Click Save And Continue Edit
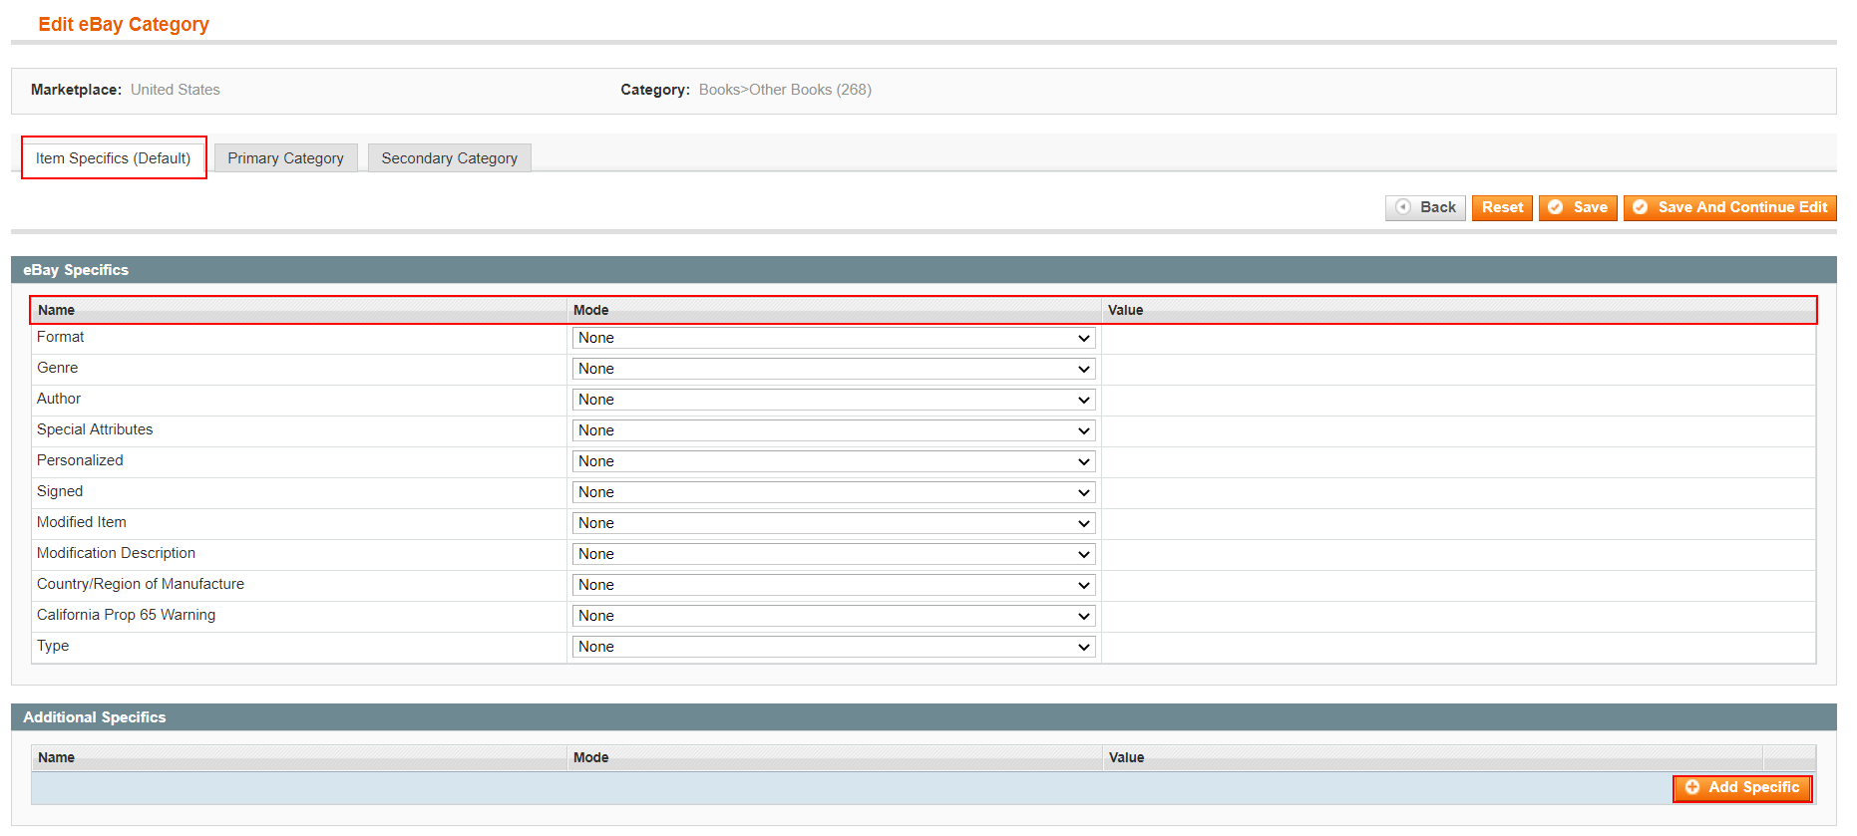1857x836 pixels. [x=1729, y=207]
